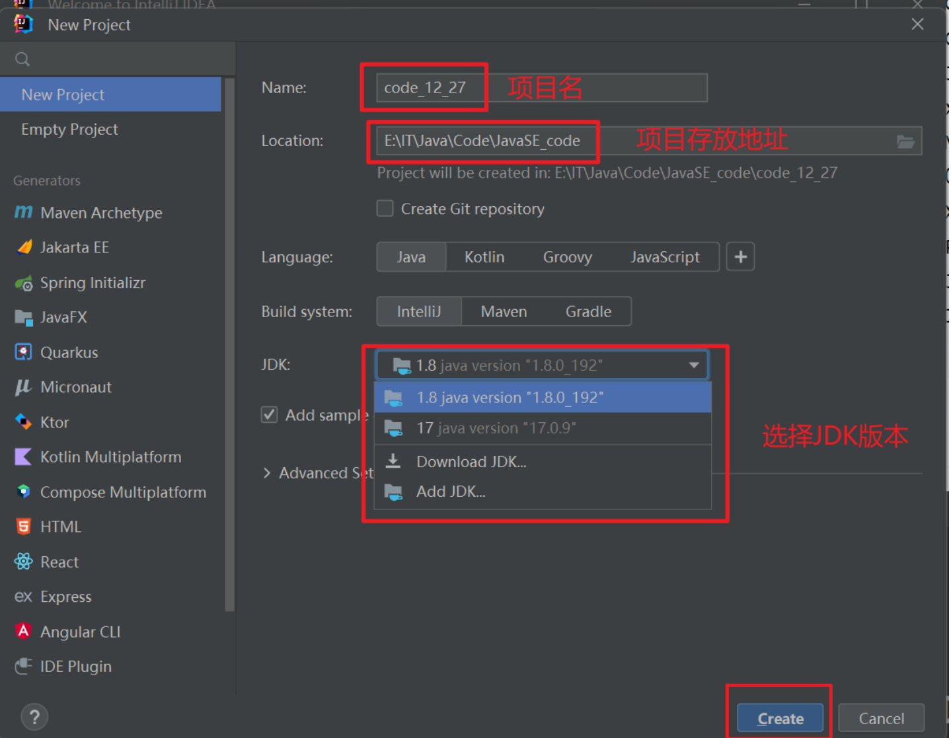Viewport: 951px width, 738px height.
Task: Click the JavaFX generator icon
Action: click(x=24, y=318)
